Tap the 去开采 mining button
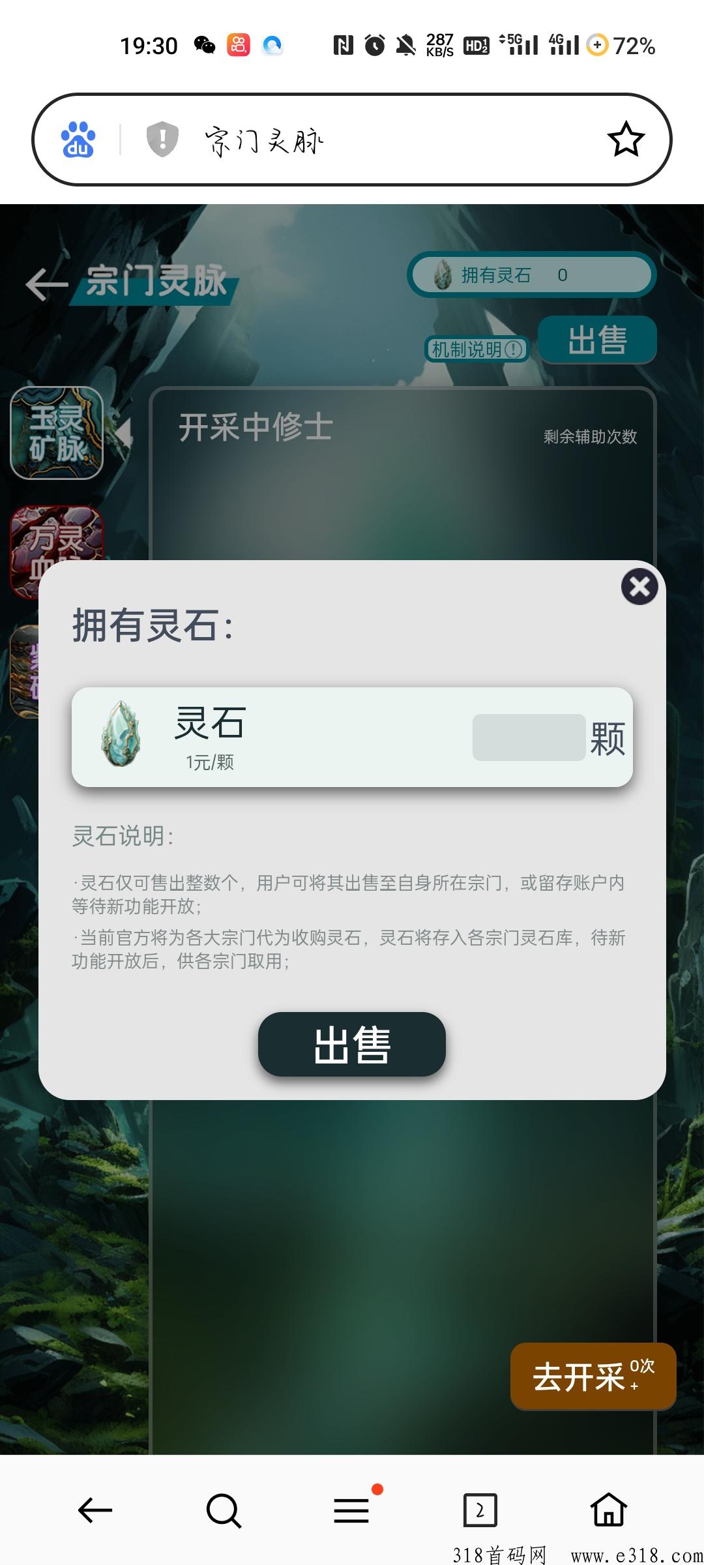This screenshot has height=1565, width=704. tap(593, 1376)
